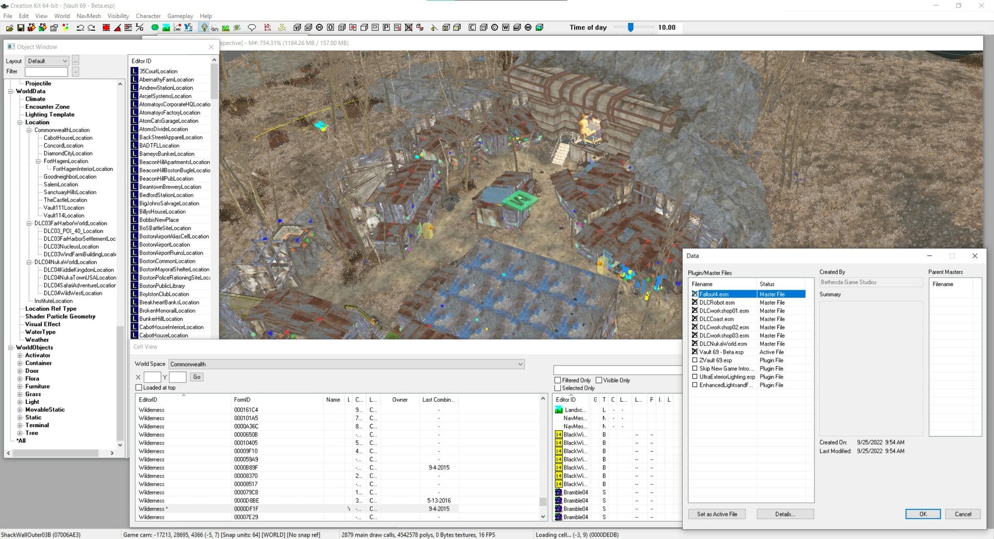Open the World menu
Viewport: 994px width, 539px height.
(62, 16)
